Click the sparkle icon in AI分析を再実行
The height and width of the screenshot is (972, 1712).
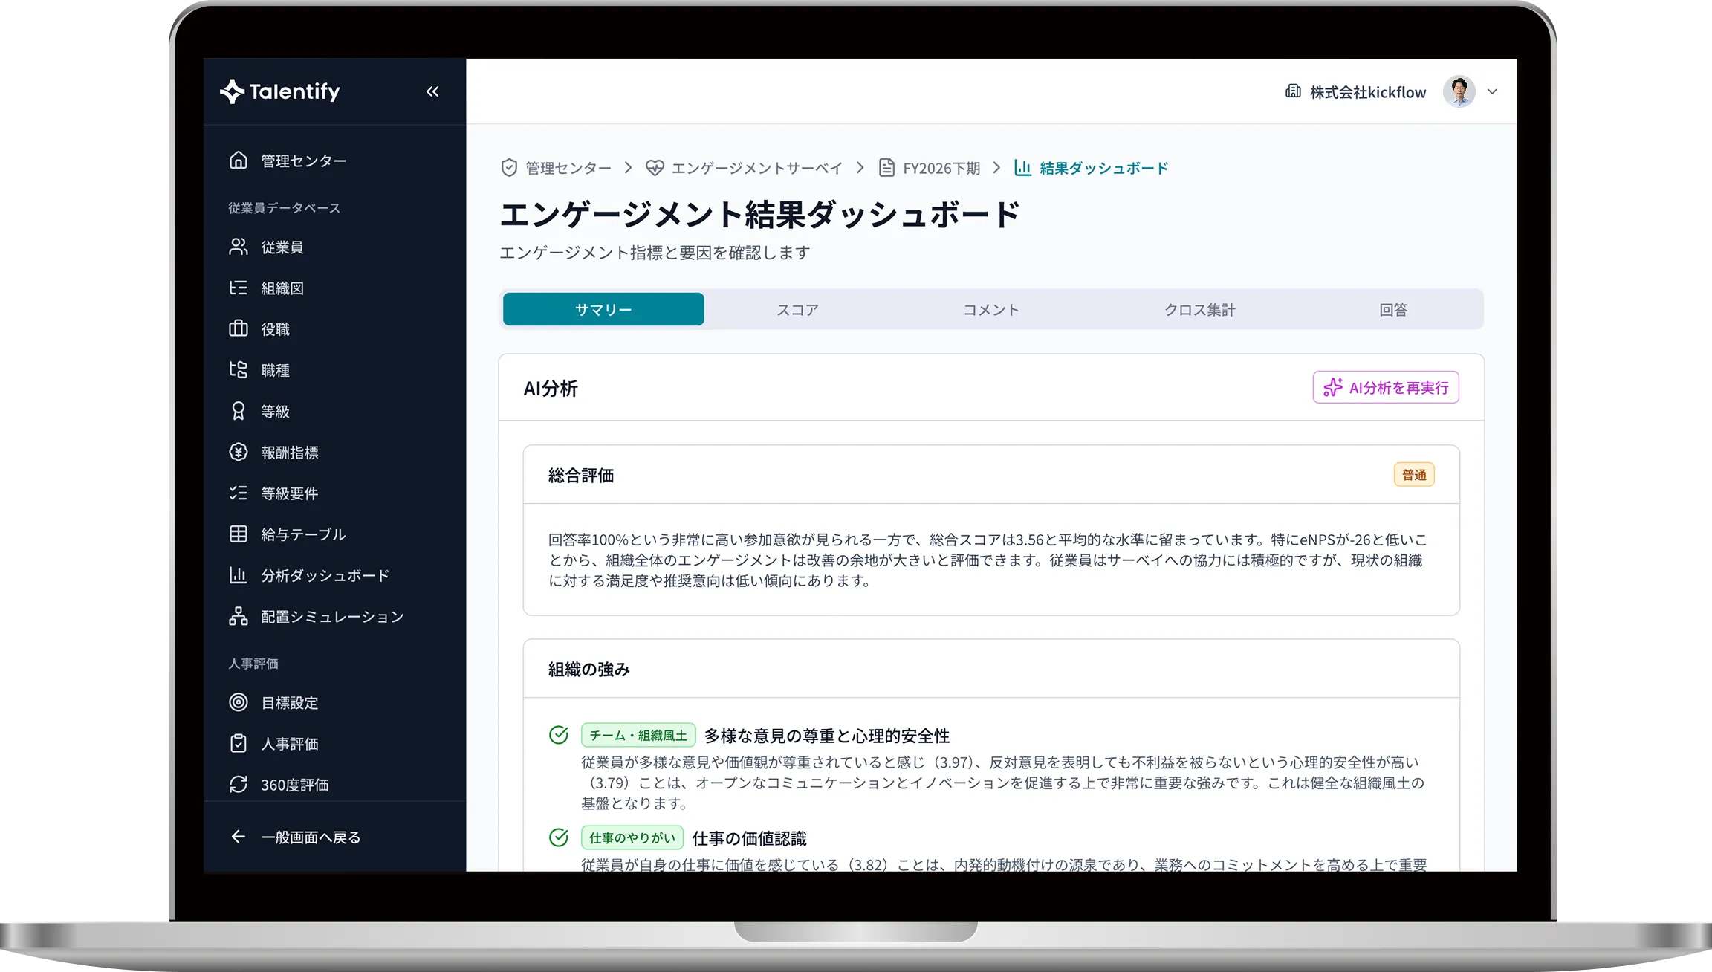(x=1333, y=387)
